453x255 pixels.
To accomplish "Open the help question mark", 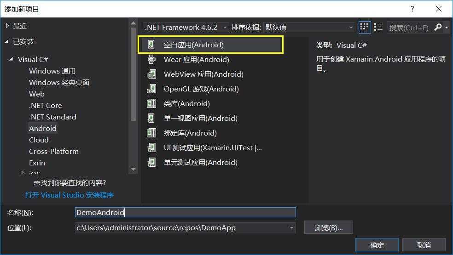I will 412,9.
